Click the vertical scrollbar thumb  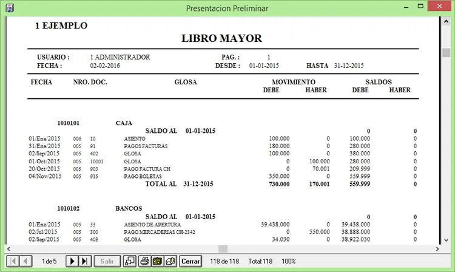(x=446, y=53)
